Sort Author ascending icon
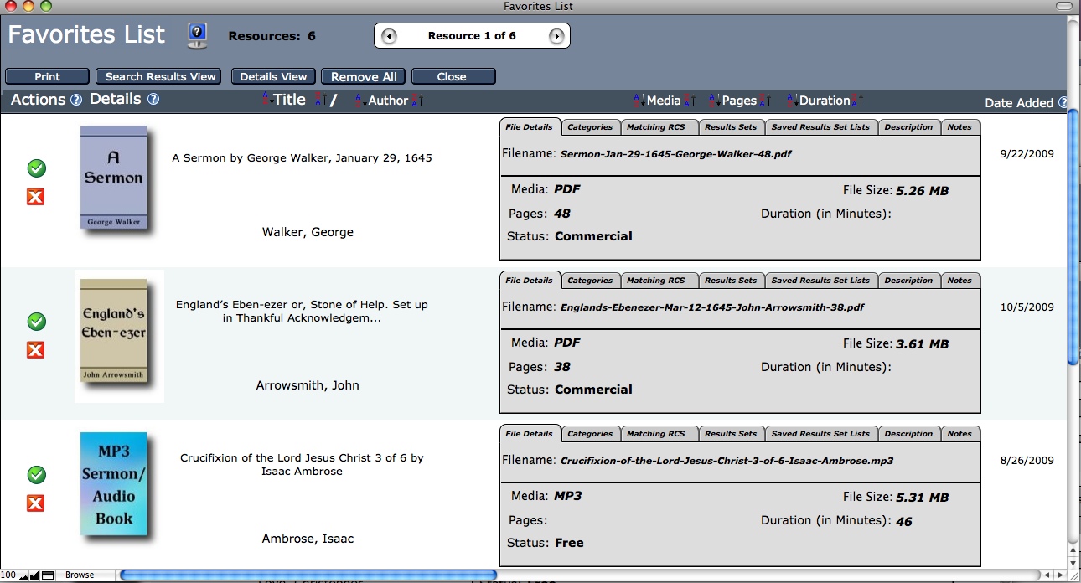The width and height of the screenshot is (1081, 583). point(360,101)
